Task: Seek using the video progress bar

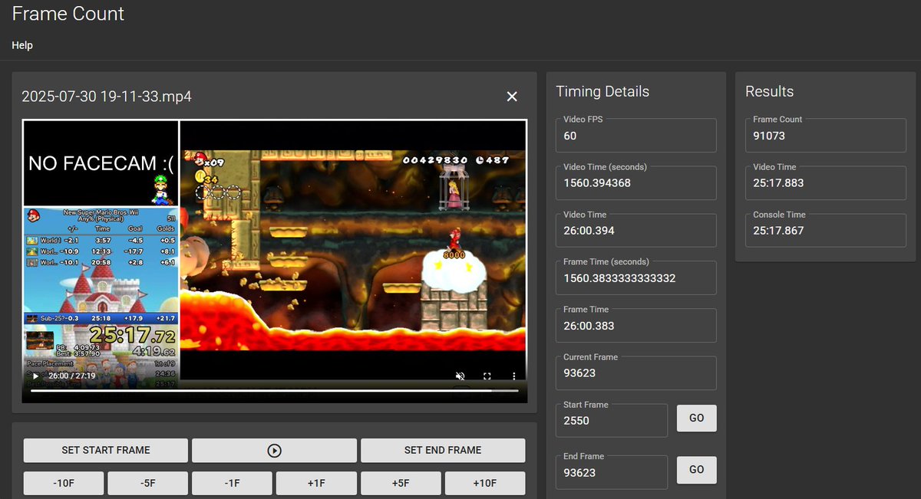Action: (274, 391)
